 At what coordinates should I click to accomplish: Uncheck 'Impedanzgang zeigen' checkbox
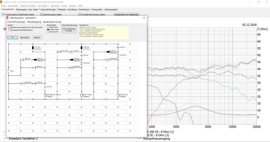(41, 14)
